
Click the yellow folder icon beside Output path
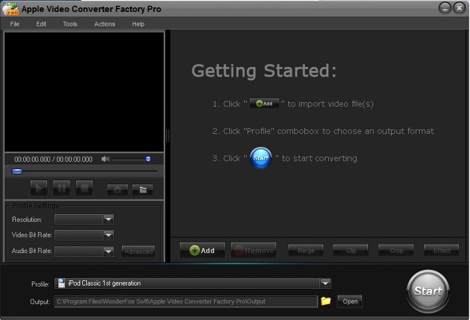pyautogui.click(x=325, y=301)
